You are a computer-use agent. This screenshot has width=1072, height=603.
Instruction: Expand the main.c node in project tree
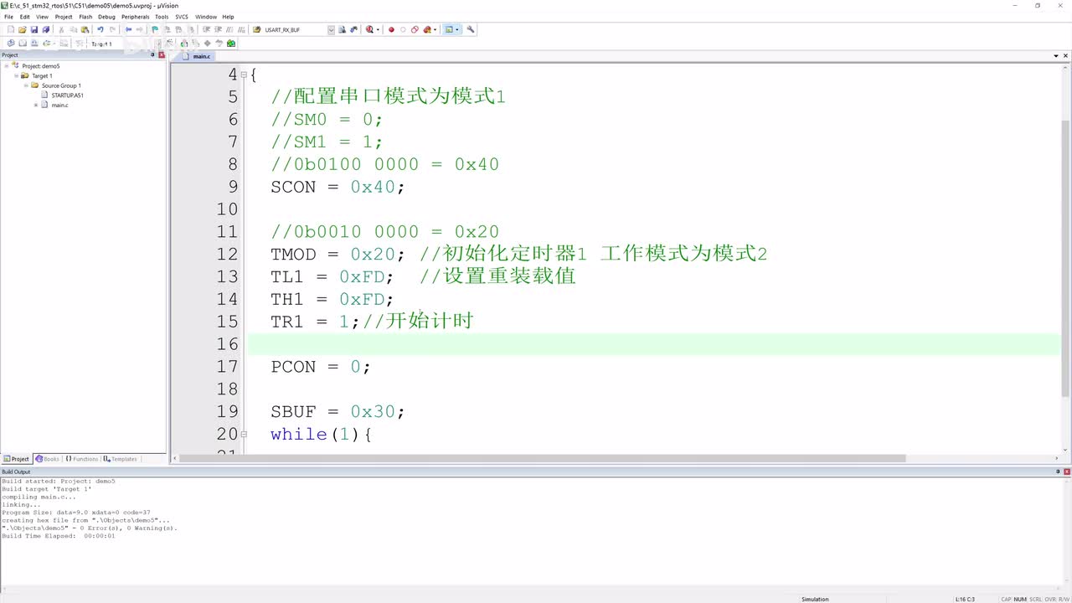point(35,105)
